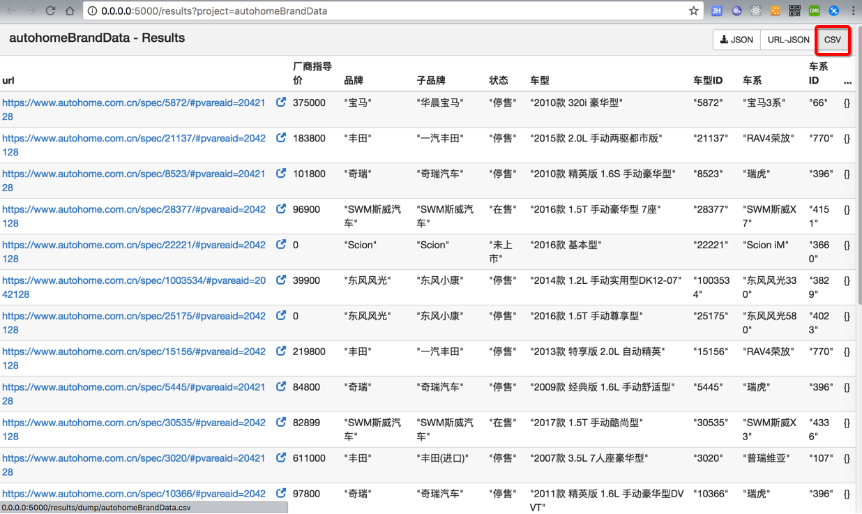
Task: Click the autohomeBrandData - Results heading
Action: click(97, 38)
